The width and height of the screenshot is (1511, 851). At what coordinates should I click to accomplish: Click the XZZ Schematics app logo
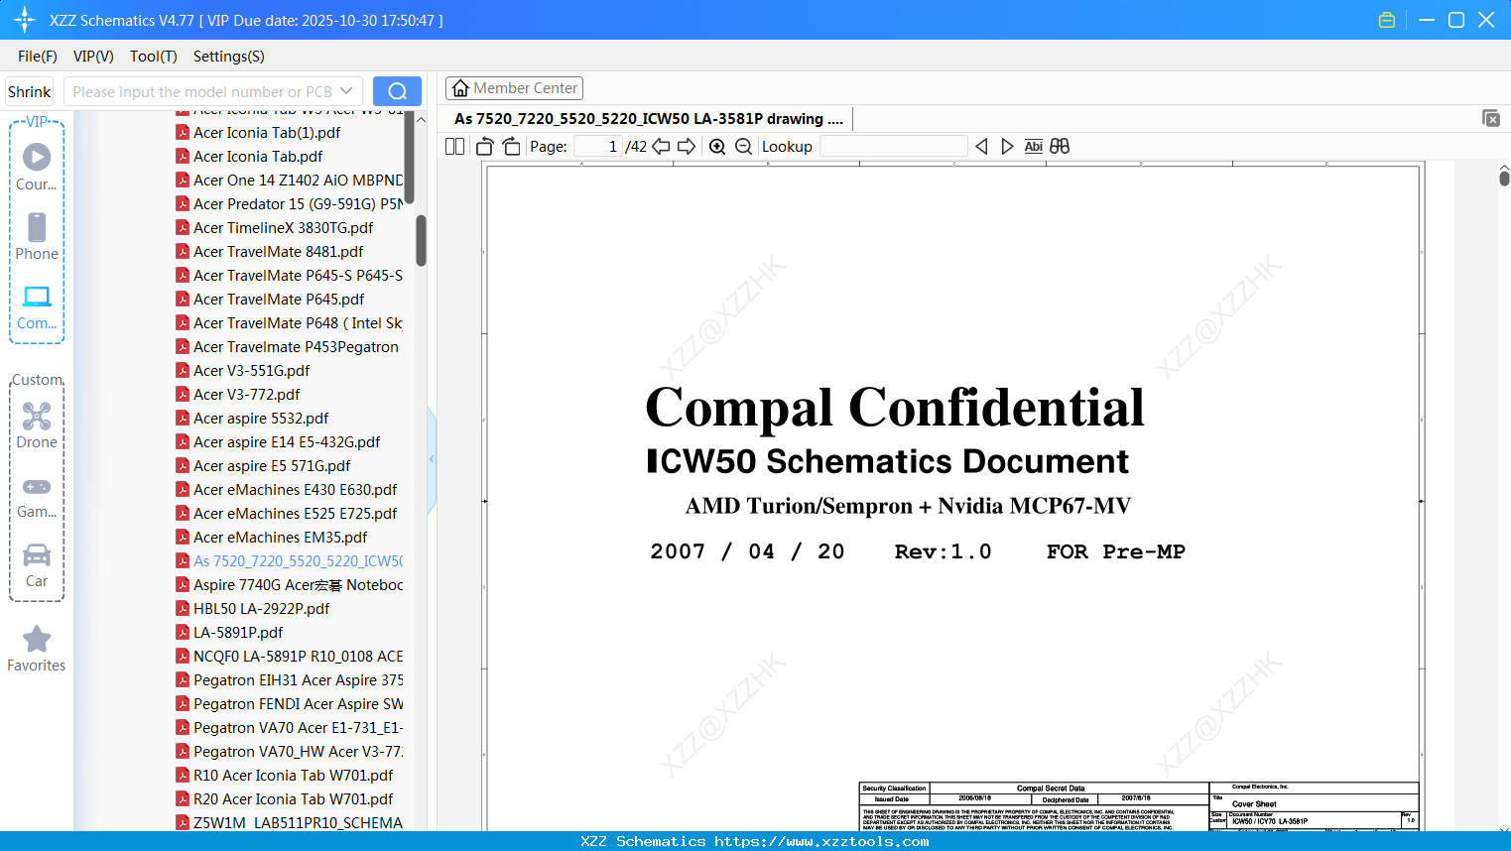click(x=25, y=20)
